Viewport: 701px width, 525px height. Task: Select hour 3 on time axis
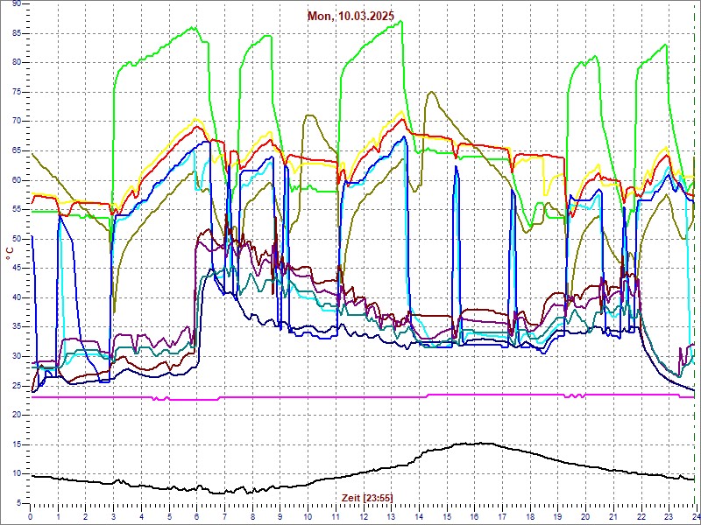tap(114, 516)
